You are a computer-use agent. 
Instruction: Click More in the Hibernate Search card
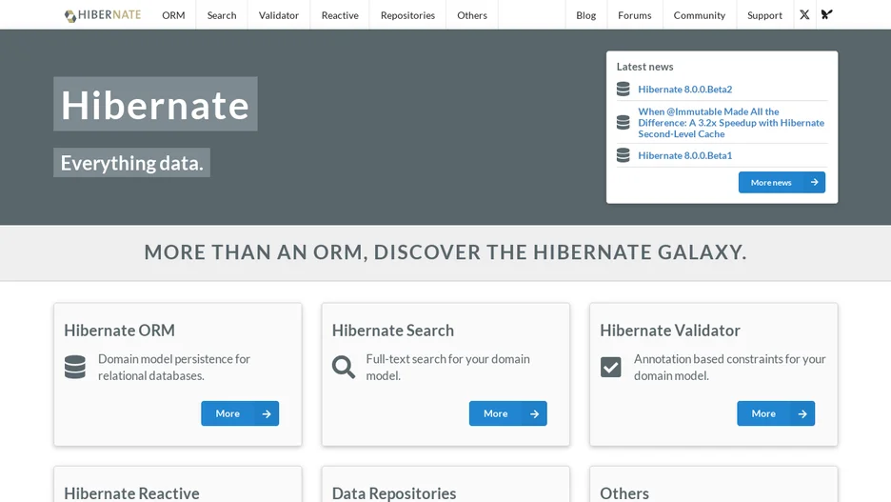(508, 413)
